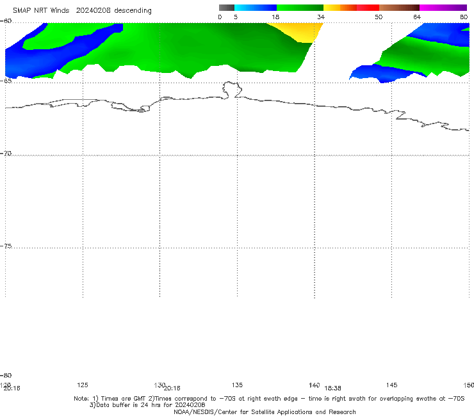Click the color bar label '50'
The width and height of the screenshot is (474, 416).
pyautogui.click(x=379, y=17)
